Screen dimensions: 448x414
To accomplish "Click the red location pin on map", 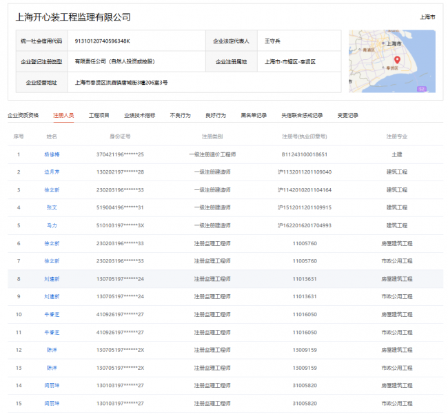I will point(397,59).
